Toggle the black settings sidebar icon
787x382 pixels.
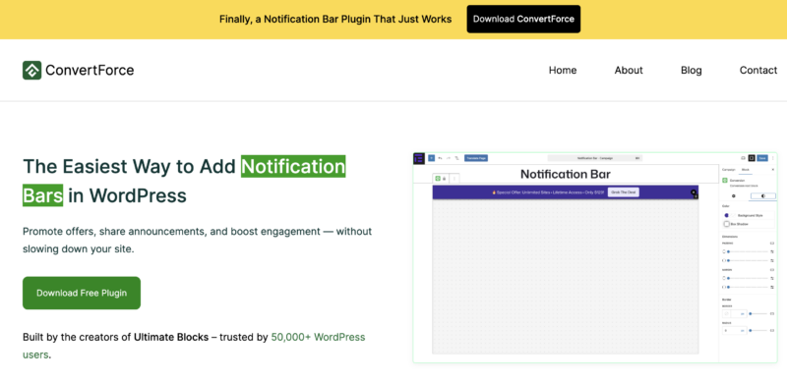tap(752, 158)
